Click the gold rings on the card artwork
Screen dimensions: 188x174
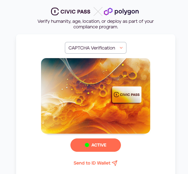point(129,74)
